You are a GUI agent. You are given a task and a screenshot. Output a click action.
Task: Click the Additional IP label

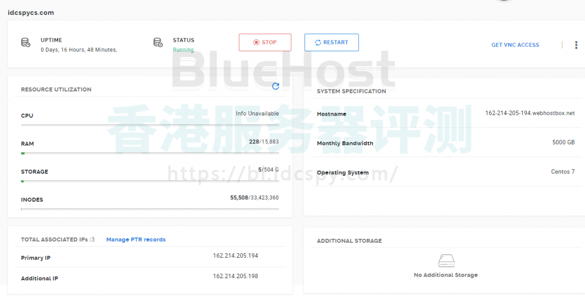(x=39, y=278)
